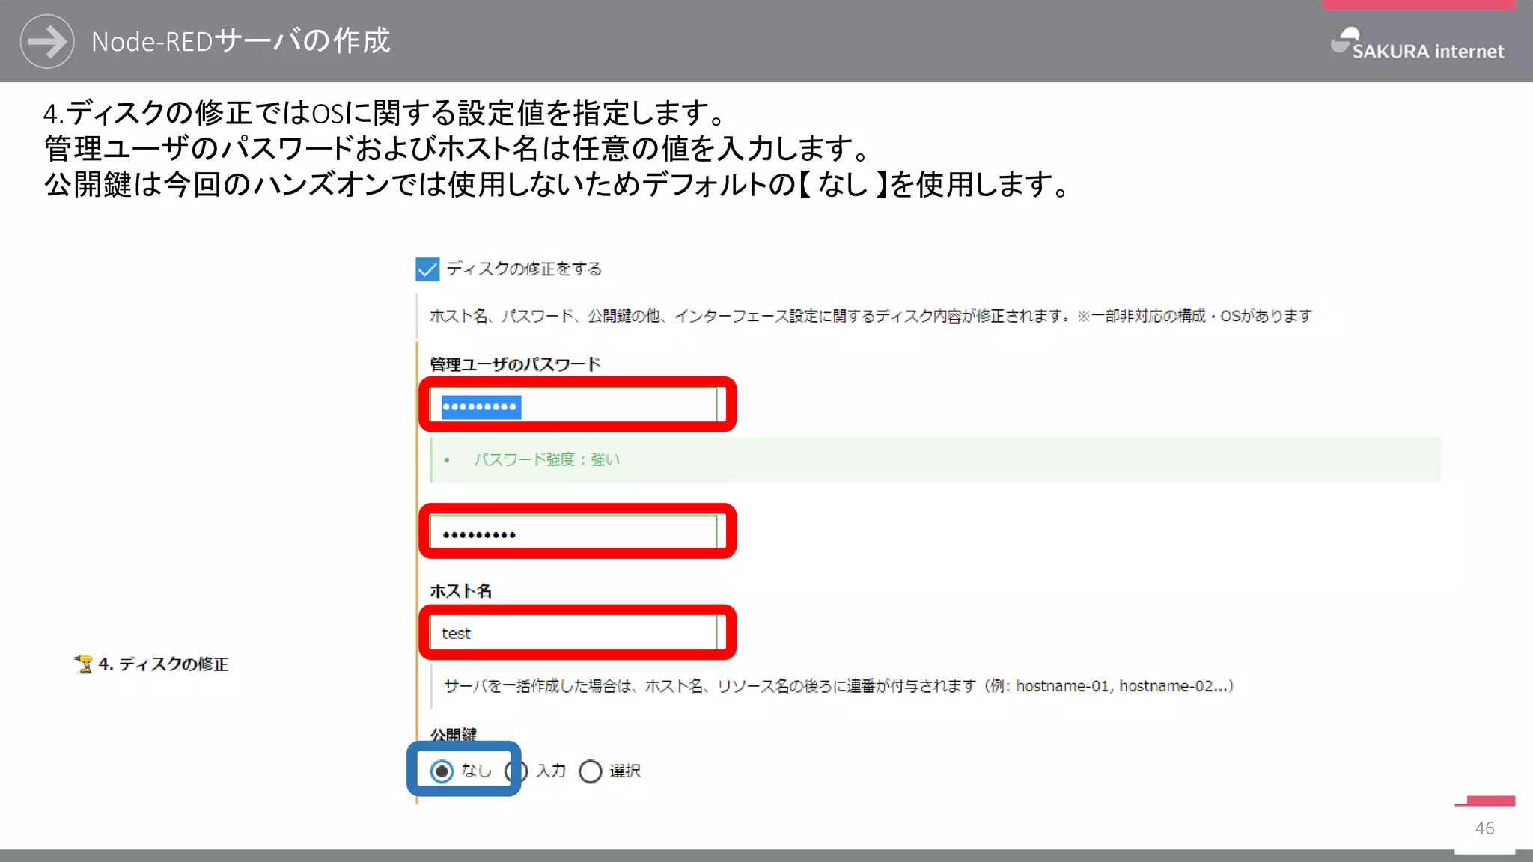Select the 入力 public key radio button
The width and height of the screenshot is (1533, 862).
click(x=516, y=771)
